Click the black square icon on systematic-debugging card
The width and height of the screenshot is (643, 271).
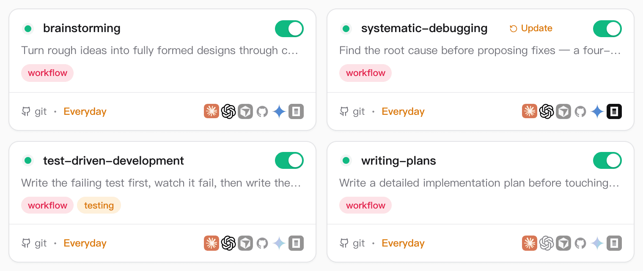[x=614, y=111]
